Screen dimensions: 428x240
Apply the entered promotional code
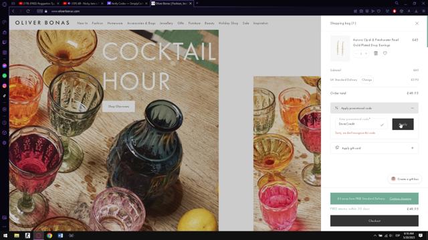point(403,125)
